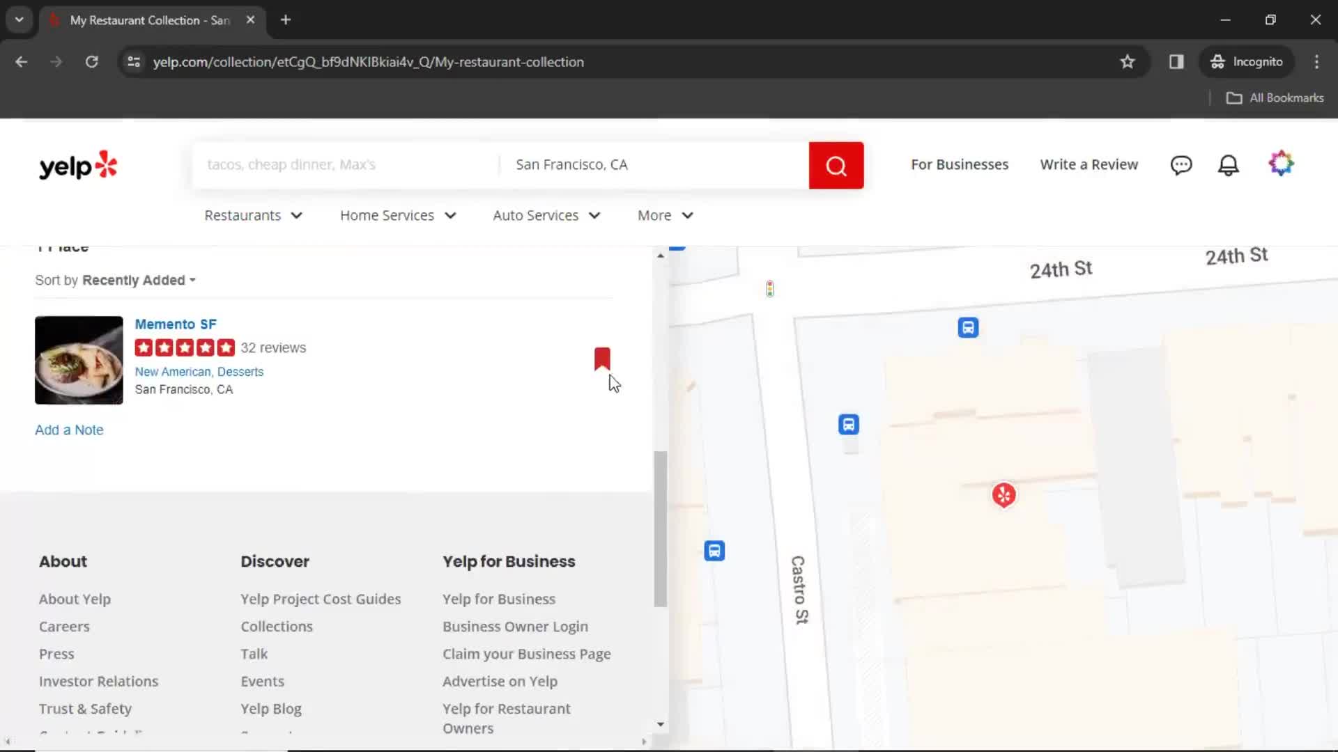This screenshot has width=1338, height=752.
Task: Click the 32 reviews text
Action: (273, 348)
